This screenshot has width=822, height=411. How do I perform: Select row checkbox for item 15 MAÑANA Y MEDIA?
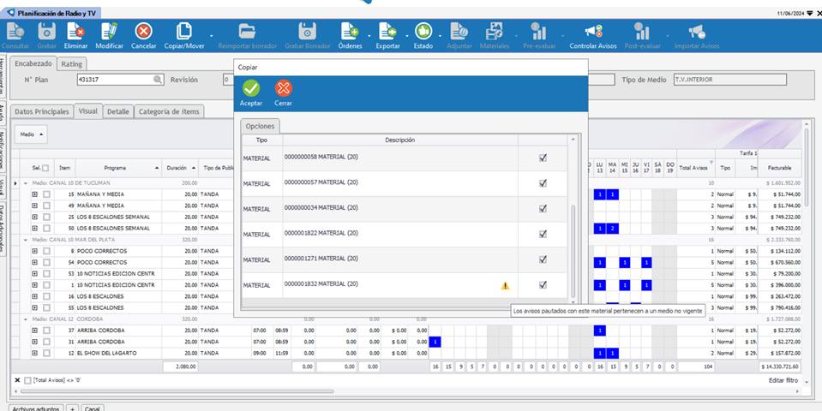click(x=46, y=194)
